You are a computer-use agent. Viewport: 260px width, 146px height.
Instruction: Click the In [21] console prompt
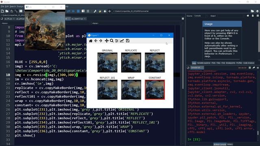[195, 140]
